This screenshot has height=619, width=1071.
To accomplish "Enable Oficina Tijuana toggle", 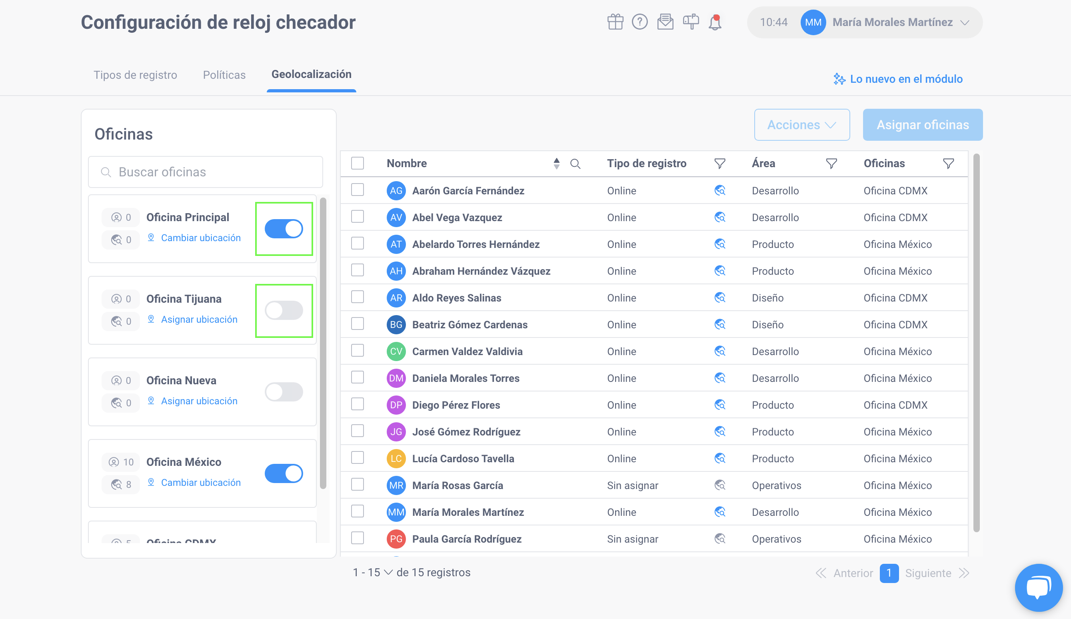I will click(x=284, y=310).
